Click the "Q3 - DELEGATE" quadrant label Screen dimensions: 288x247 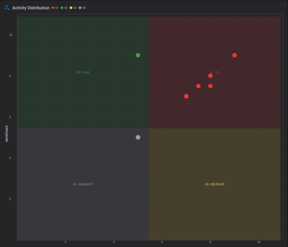click(x=215, y=184)
